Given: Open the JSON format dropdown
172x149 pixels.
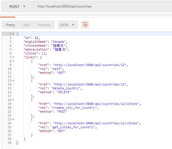Looking at the screenshot, I should 68,25.
